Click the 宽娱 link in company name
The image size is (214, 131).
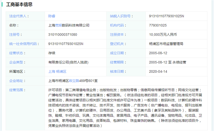[x=59, y=25]
